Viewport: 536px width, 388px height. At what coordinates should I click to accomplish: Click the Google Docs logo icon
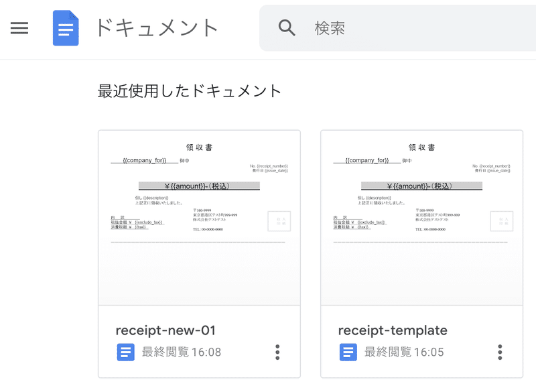coord(66,28)
